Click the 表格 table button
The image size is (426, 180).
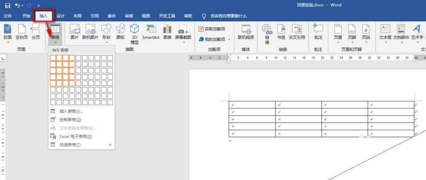click(55, 34)
